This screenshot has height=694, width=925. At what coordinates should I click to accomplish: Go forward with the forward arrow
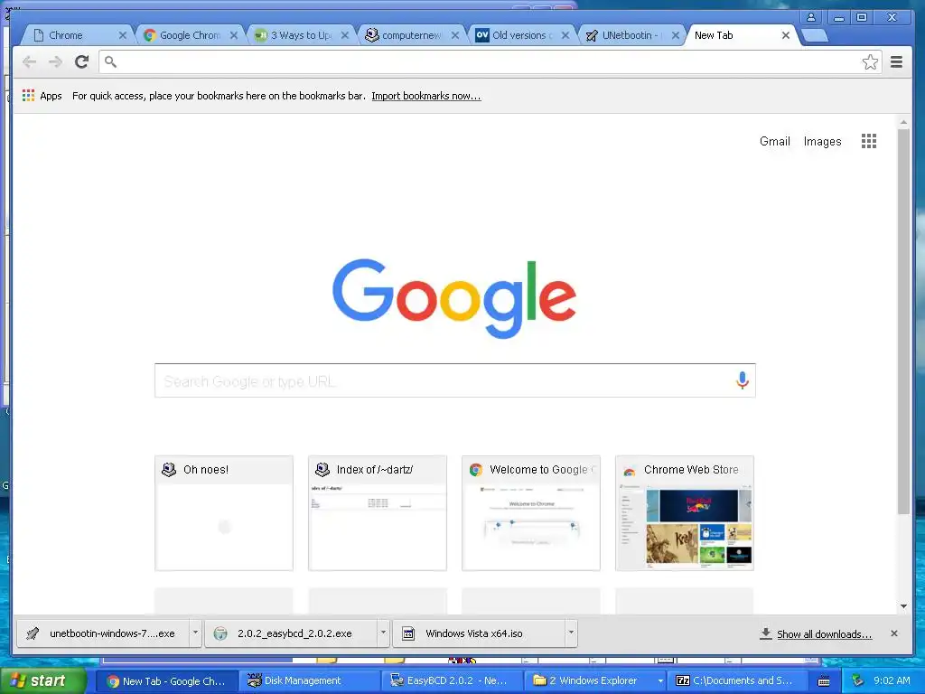(55, 61)
